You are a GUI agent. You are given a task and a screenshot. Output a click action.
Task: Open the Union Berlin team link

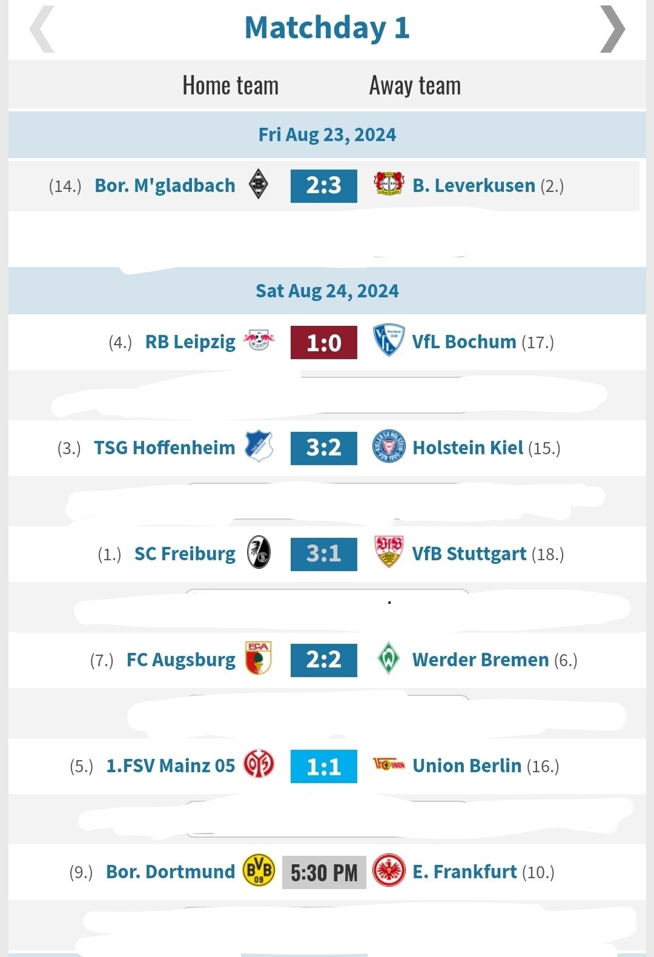[x=467, y=766]
